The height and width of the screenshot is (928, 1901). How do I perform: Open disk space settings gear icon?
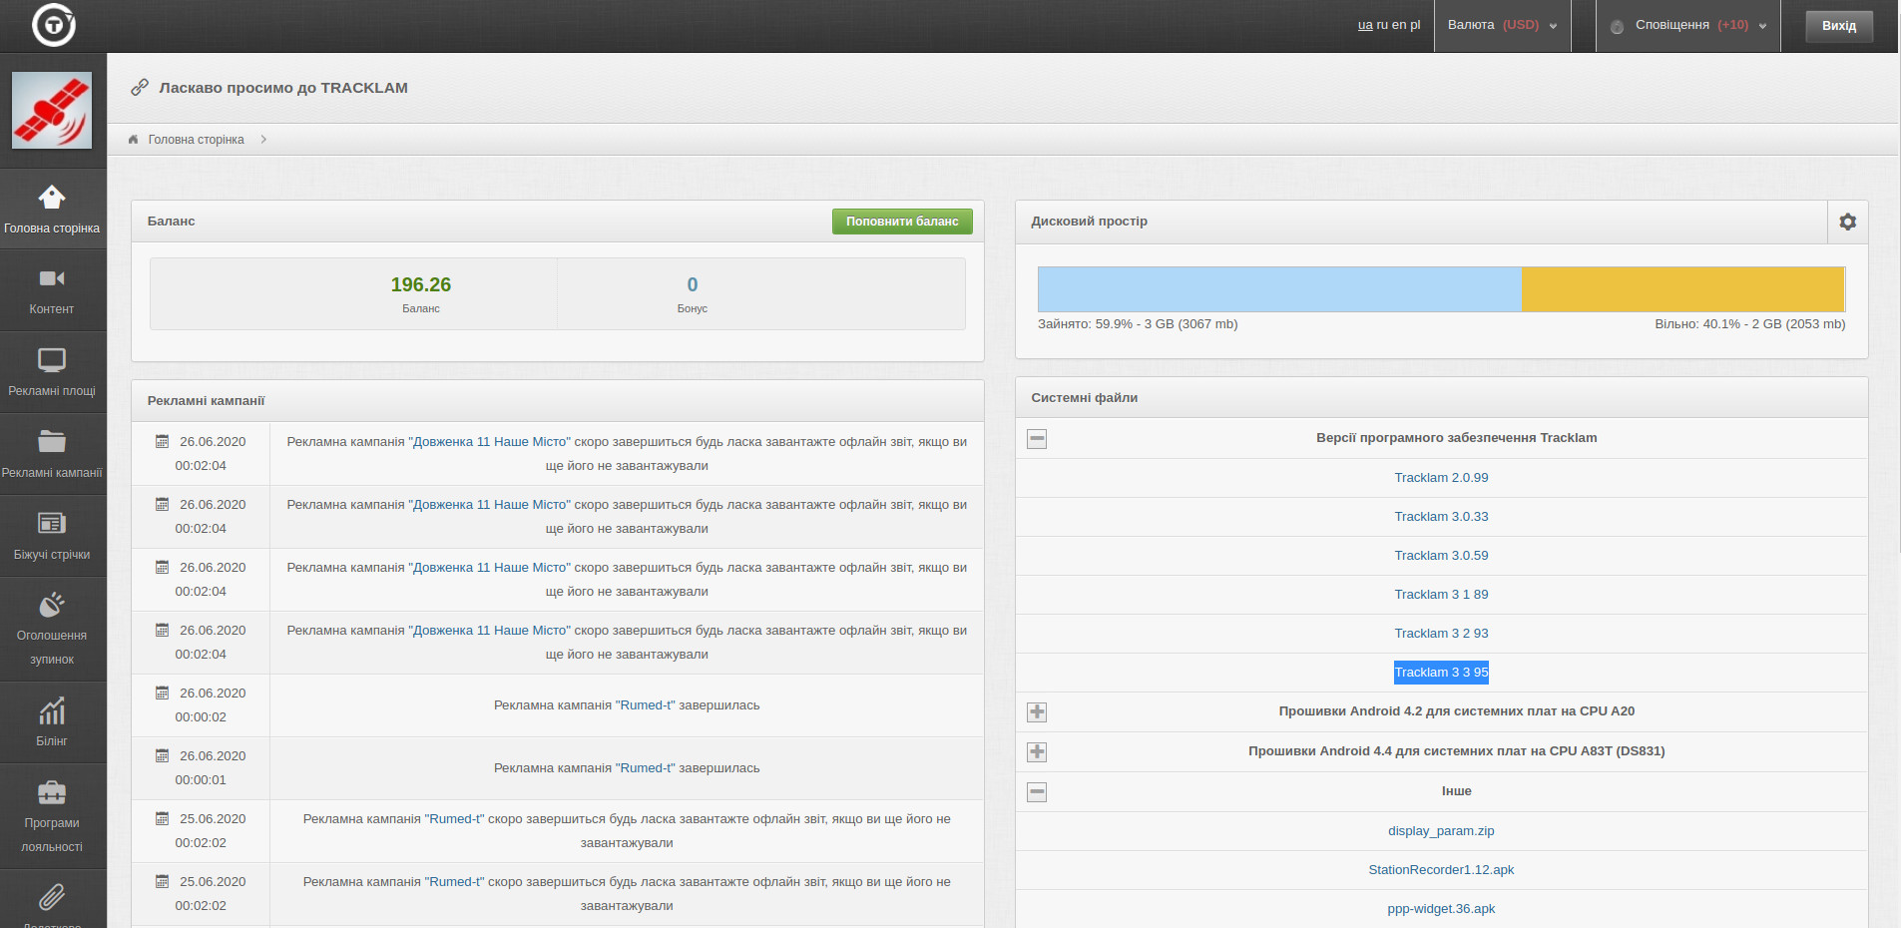[x=1847, y=223]
